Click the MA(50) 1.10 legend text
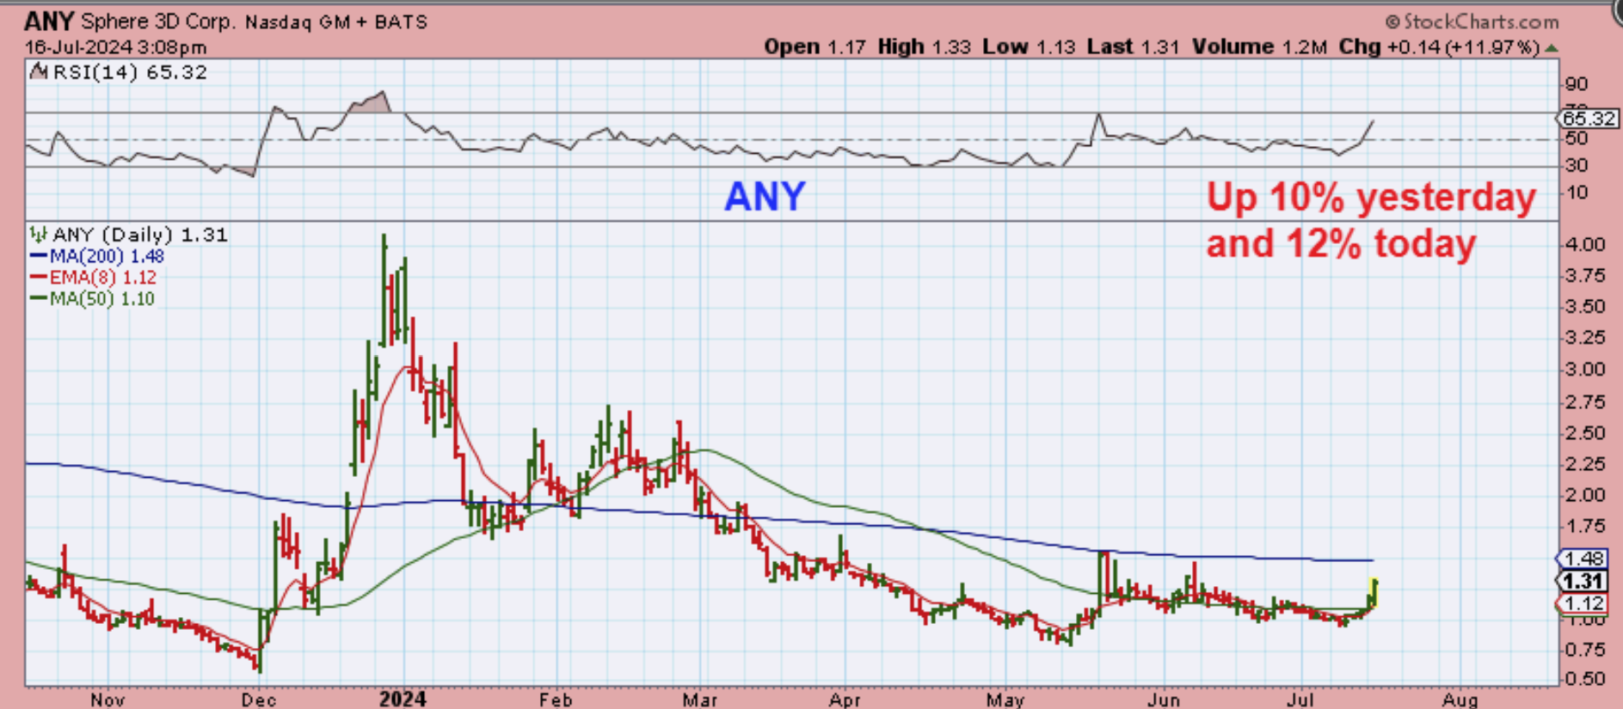1623x709 pixels. click(x=102, y=299)
